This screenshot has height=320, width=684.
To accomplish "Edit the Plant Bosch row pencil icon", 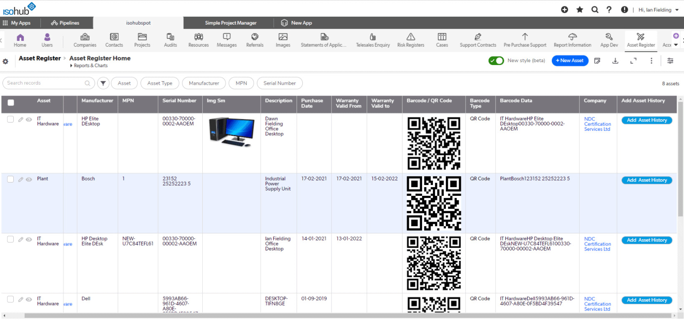I will click(20, 180).
